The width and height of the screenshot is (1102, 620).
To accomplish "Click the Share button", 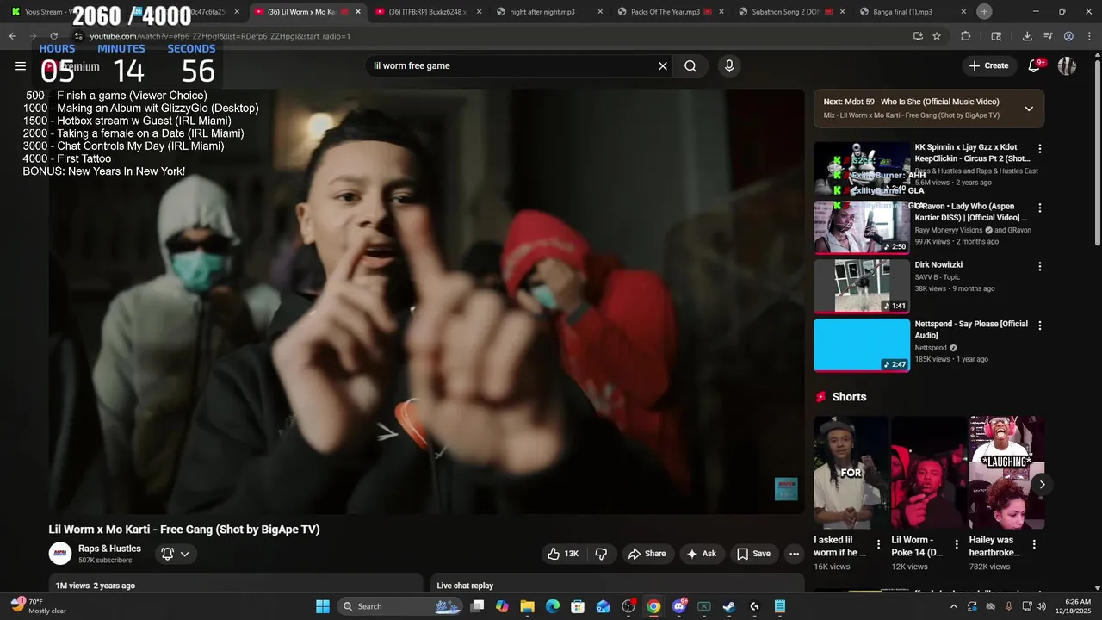I will pyautogui.click(x=647, y=554).
